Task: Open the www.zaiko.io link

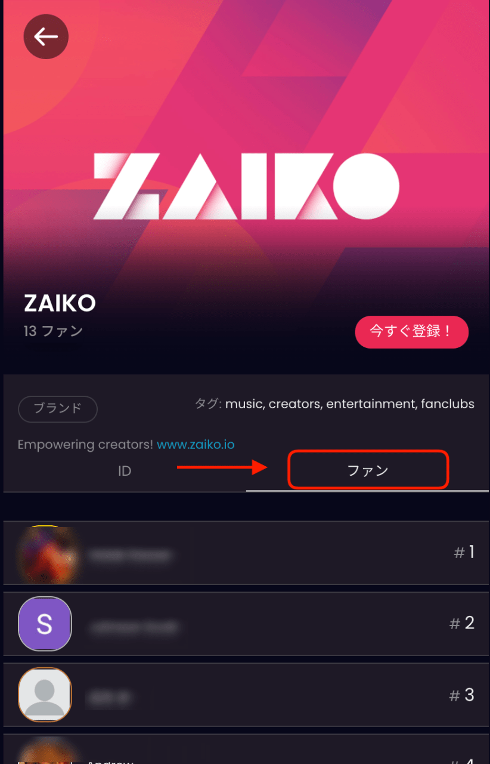Action: coord(196,445)
